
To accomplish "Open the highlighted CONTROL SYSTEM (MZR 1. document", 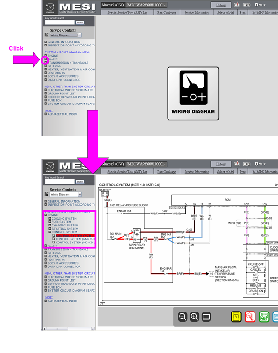I will [x=75, y=236].
